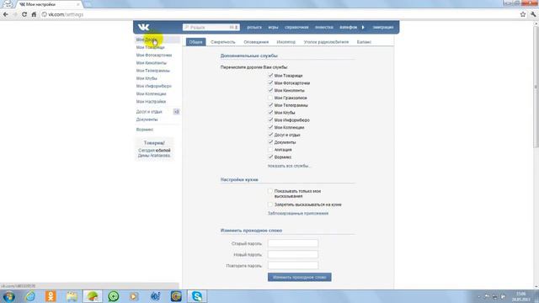
Task: Enable the Мои Грамзаписи checkbox
Action: (270, 98)
